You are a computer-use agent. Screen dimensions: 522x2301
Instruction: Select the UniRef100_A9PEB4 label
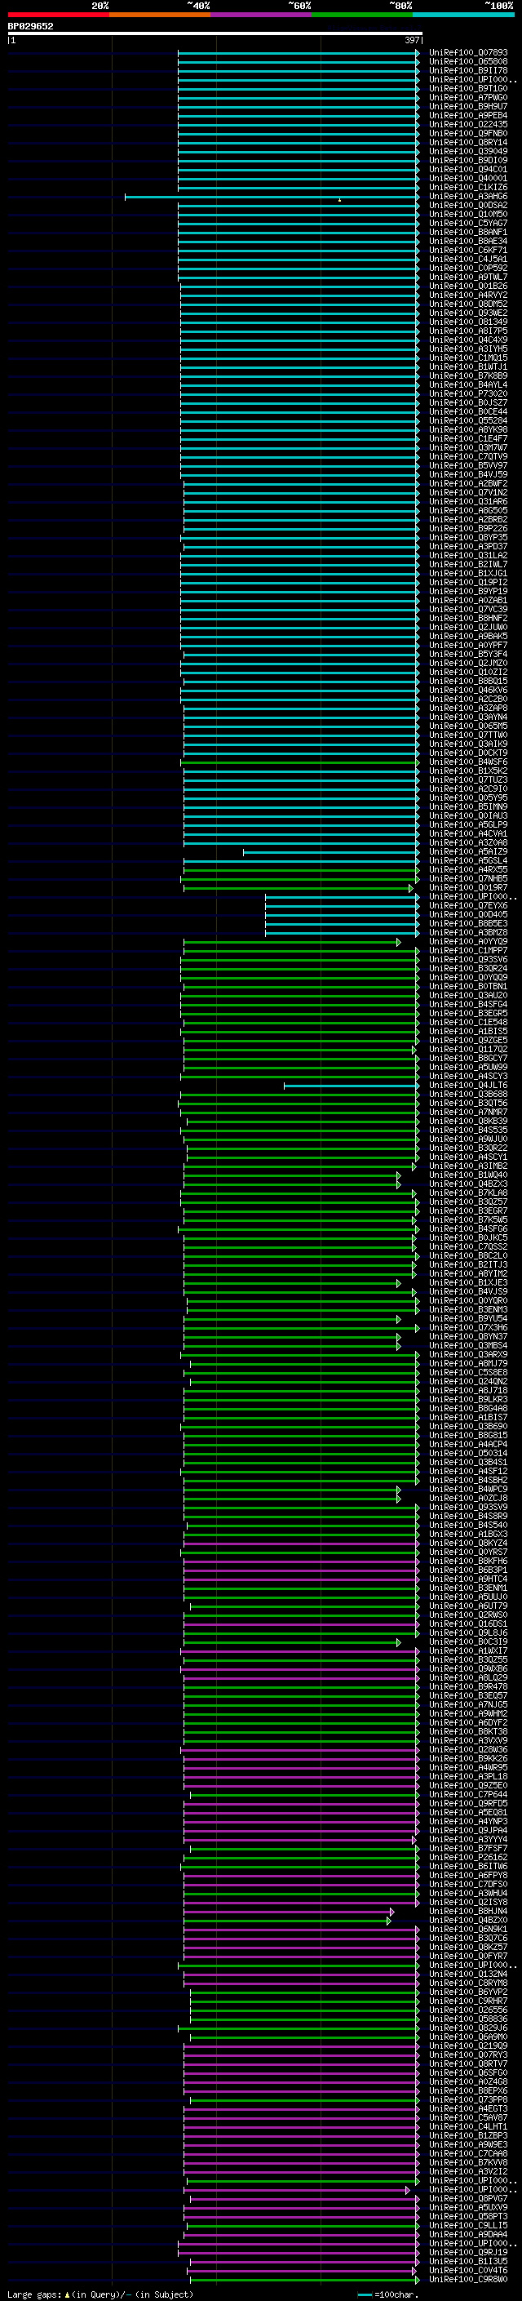pyautogui.click(x=468, y=115)
